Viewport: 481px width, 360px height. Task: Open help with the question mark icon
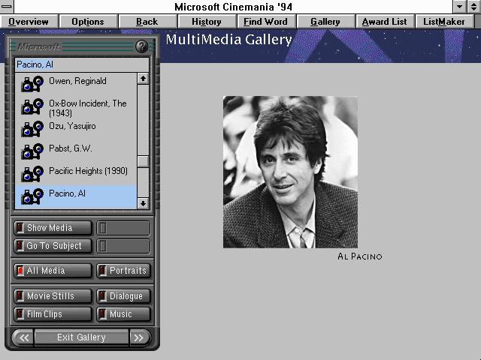pos(142,46)
